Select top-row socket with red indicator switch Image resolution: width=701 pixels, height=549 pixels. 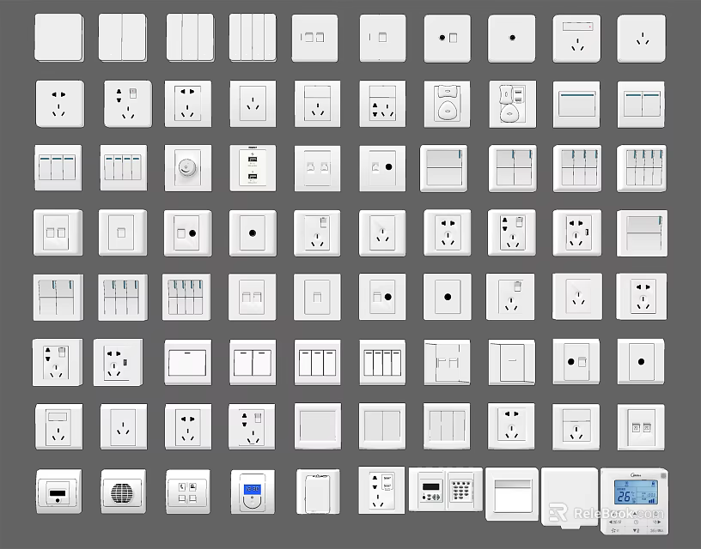point(576,39)
